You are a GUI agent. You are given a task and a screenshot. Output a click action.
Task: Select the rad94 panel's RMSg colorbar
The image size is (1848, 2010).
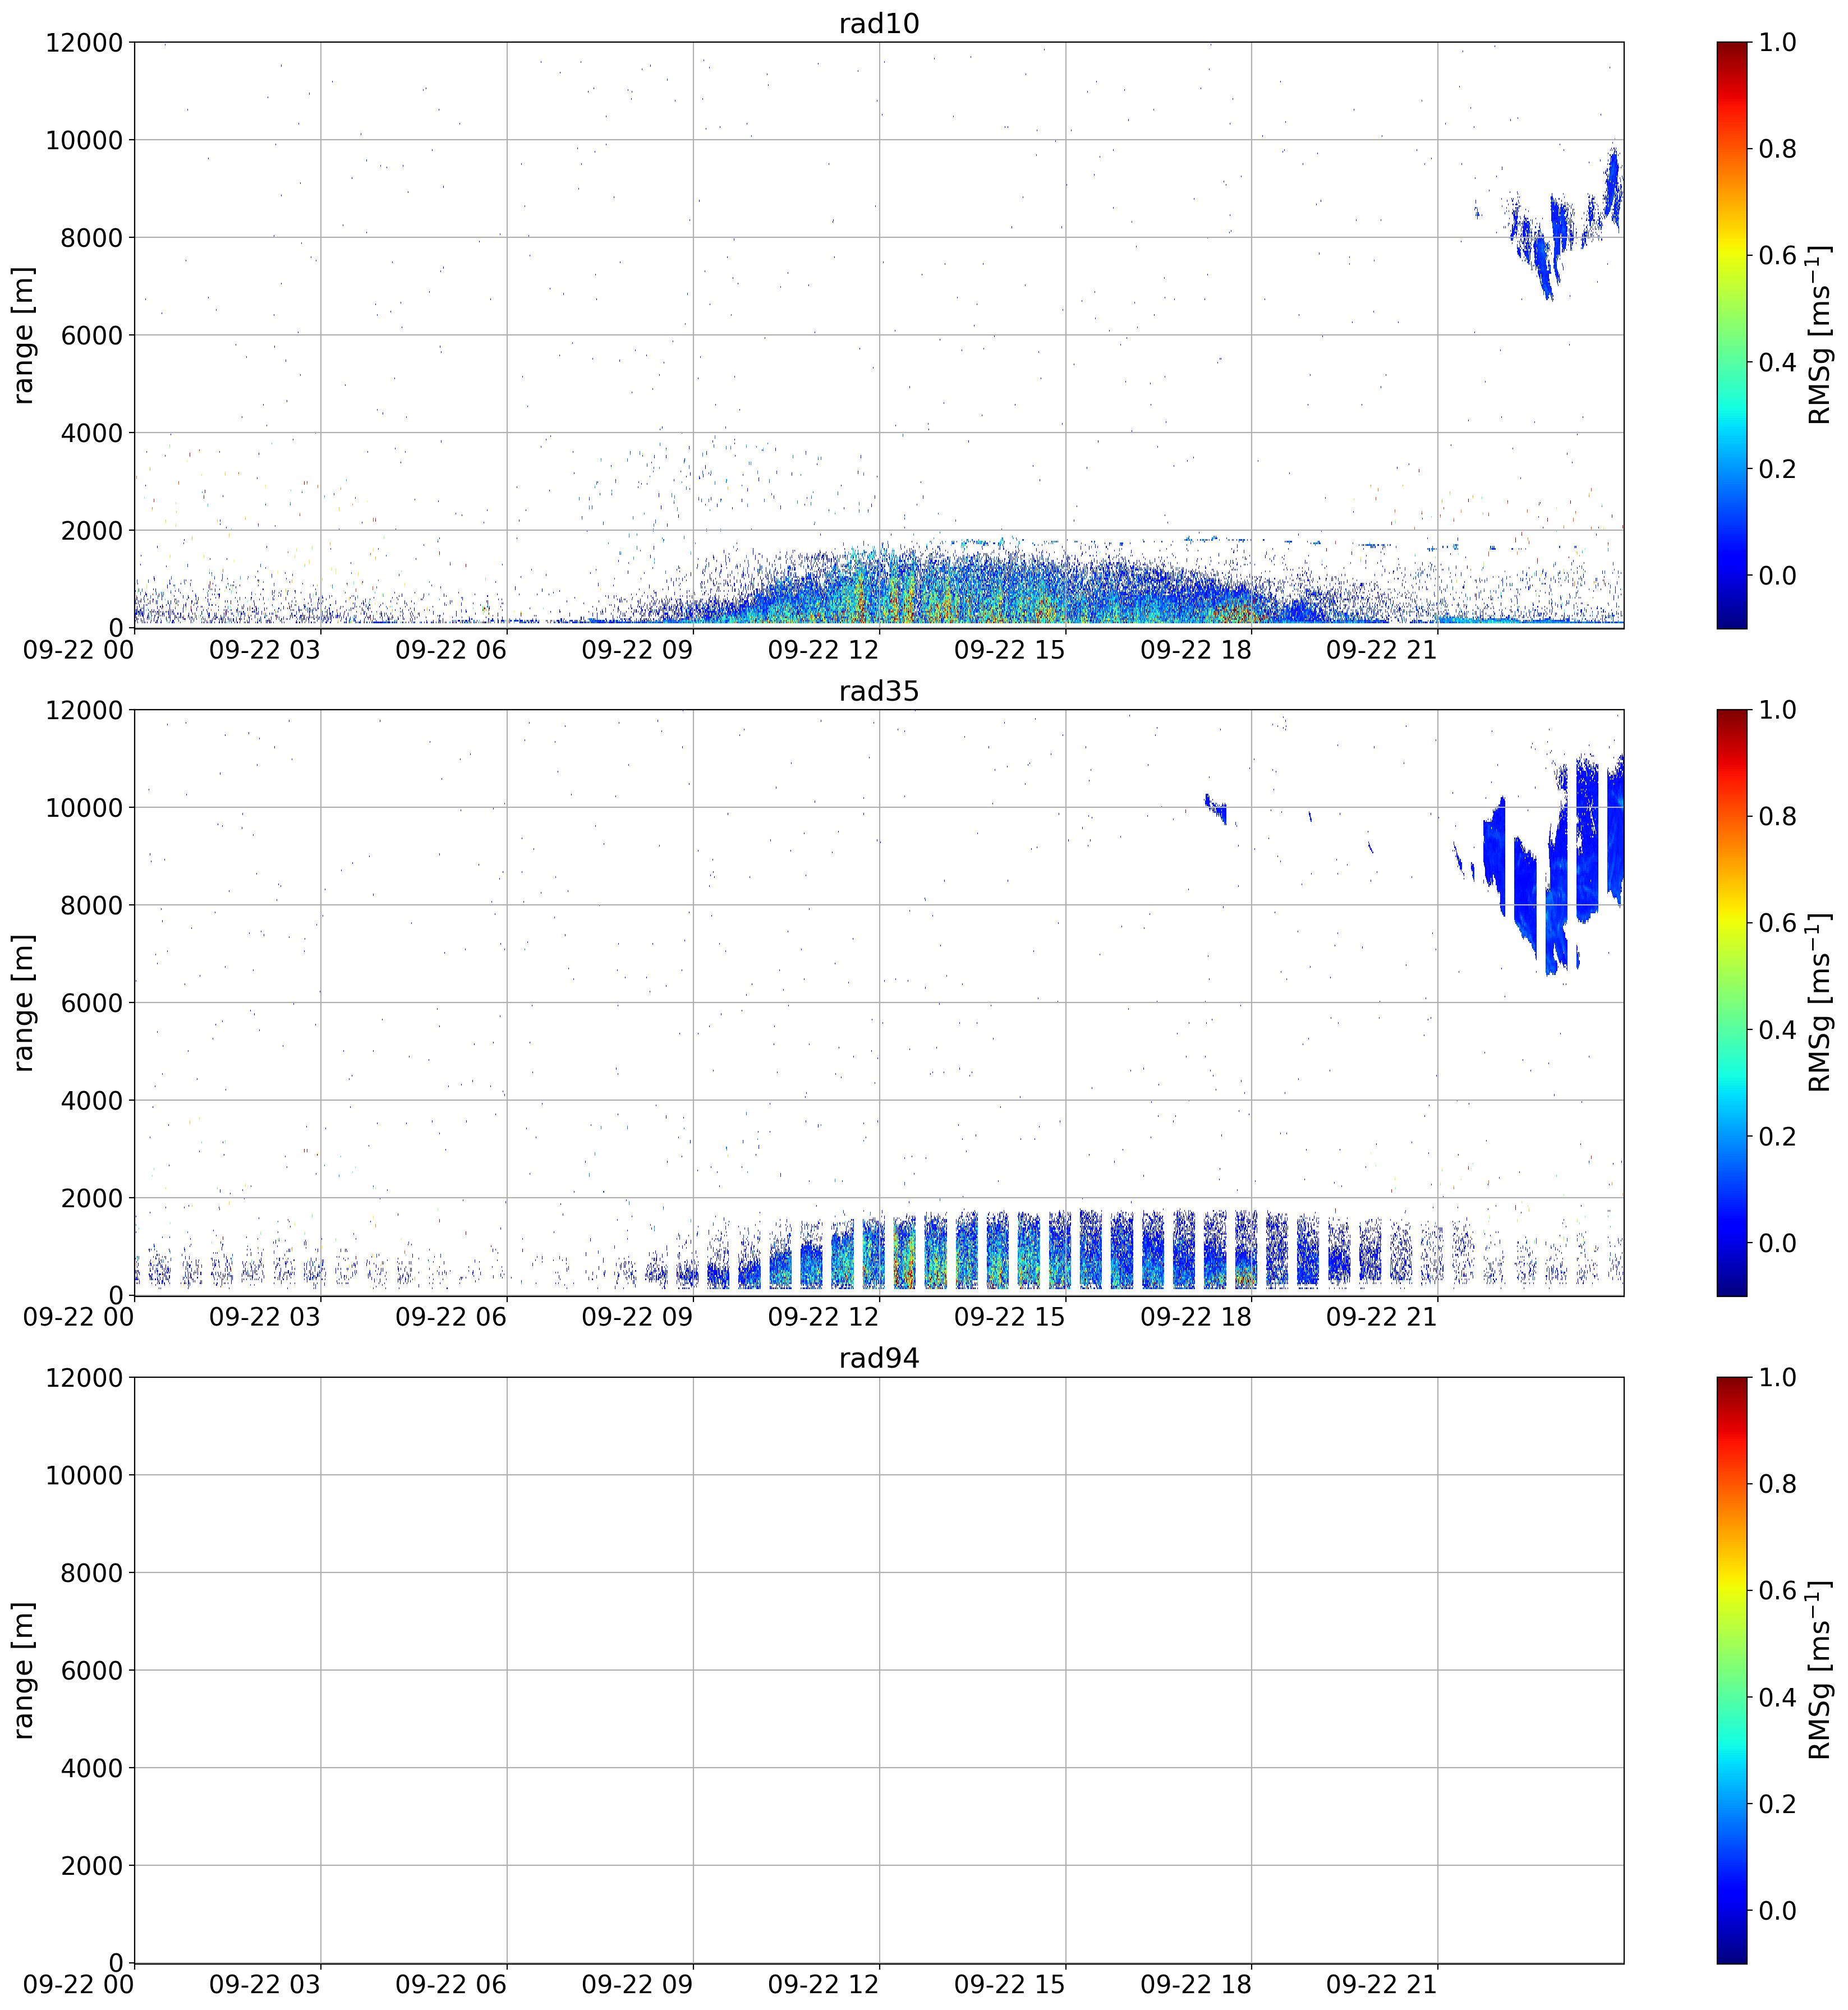click(1731, 1670)
